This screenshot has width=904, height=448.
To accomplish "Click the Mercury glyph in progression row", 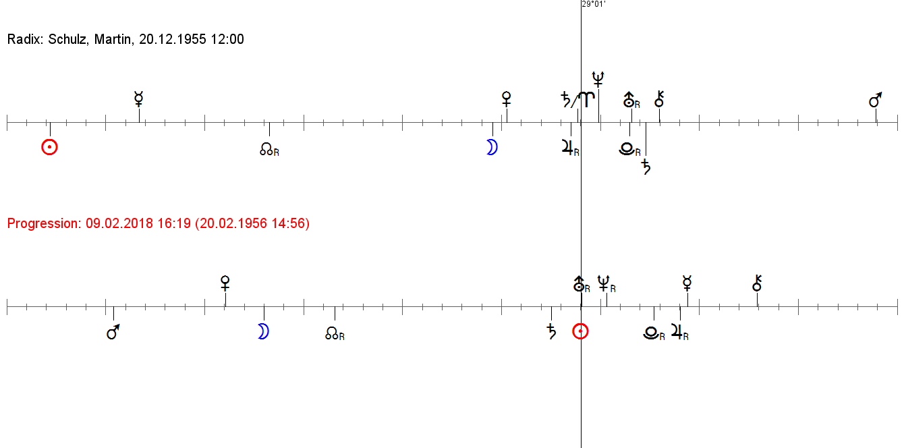I will click(x=687, y=283).
